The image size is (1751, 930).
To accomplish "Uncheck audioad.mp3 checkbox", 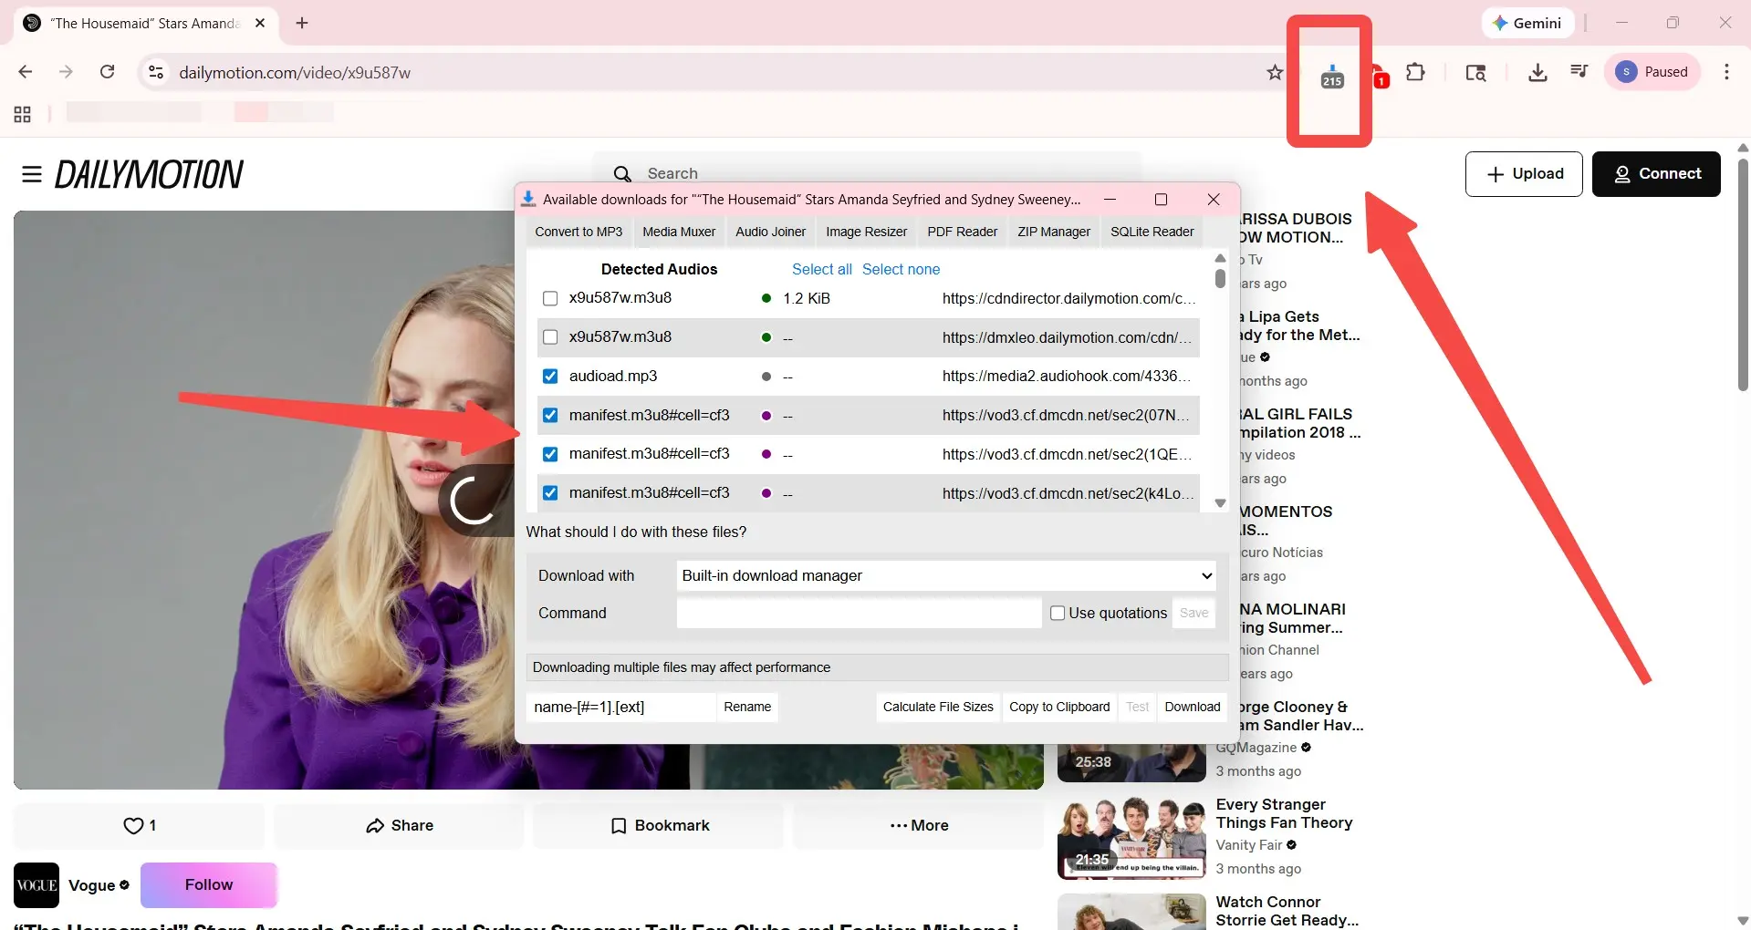I will [550, 377].
